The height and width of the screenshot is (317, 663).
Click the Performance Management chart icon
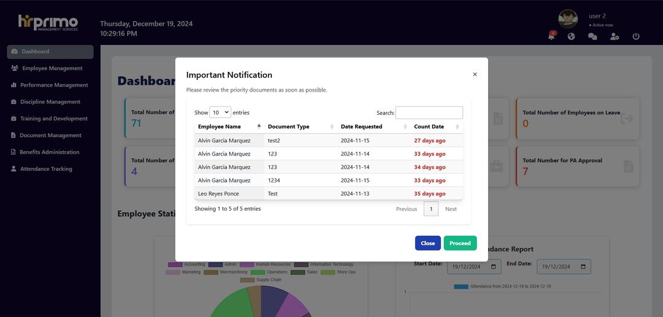coord(14,85)
